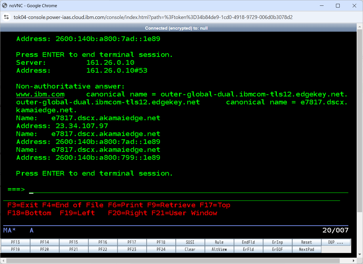Click the F18=Bottom function key text
Screen dimensions: 363x264
(29, 213)
